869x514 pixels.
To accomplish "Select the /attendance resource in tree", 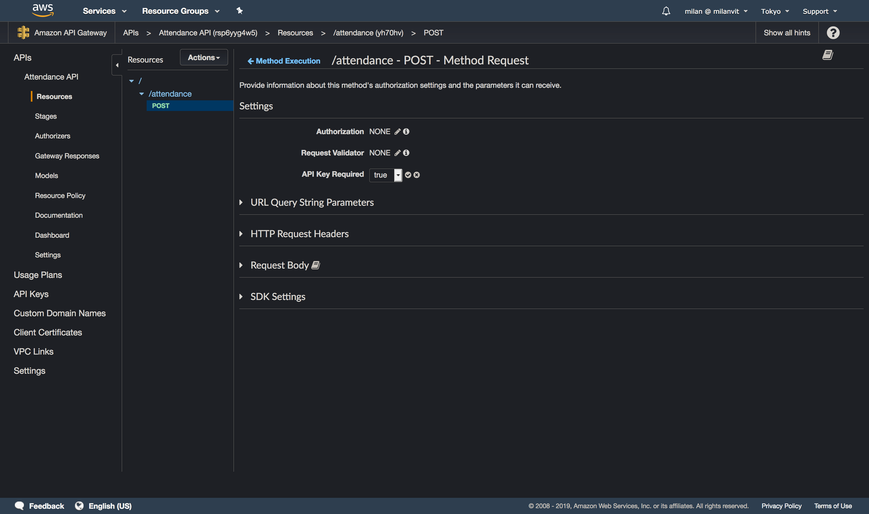I will [170, 94].
